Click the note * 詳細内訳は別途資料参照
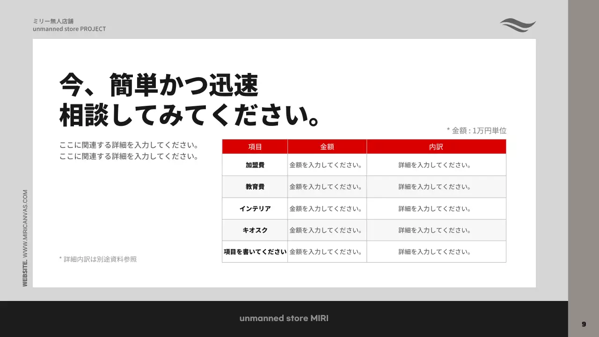 click(x=97, y=259)
